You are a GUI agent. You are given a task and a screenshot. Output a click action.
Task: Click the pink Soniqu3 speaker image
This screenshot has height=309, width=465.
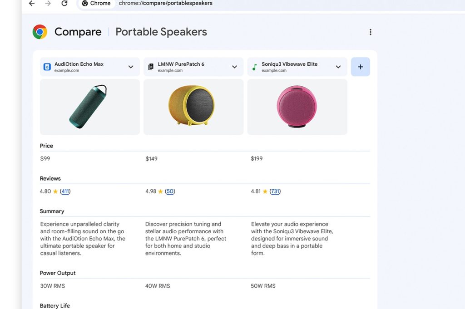[x=297, y=107]
